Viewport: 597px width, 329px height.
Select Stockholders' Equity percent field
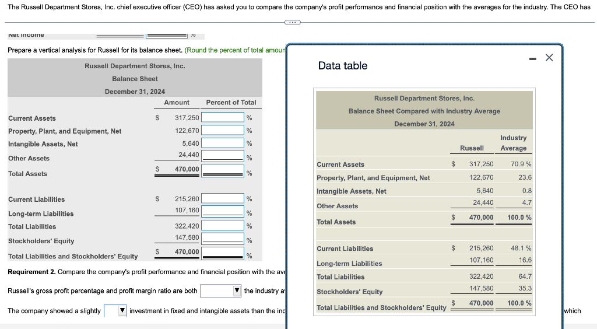(x=223, y=239)
